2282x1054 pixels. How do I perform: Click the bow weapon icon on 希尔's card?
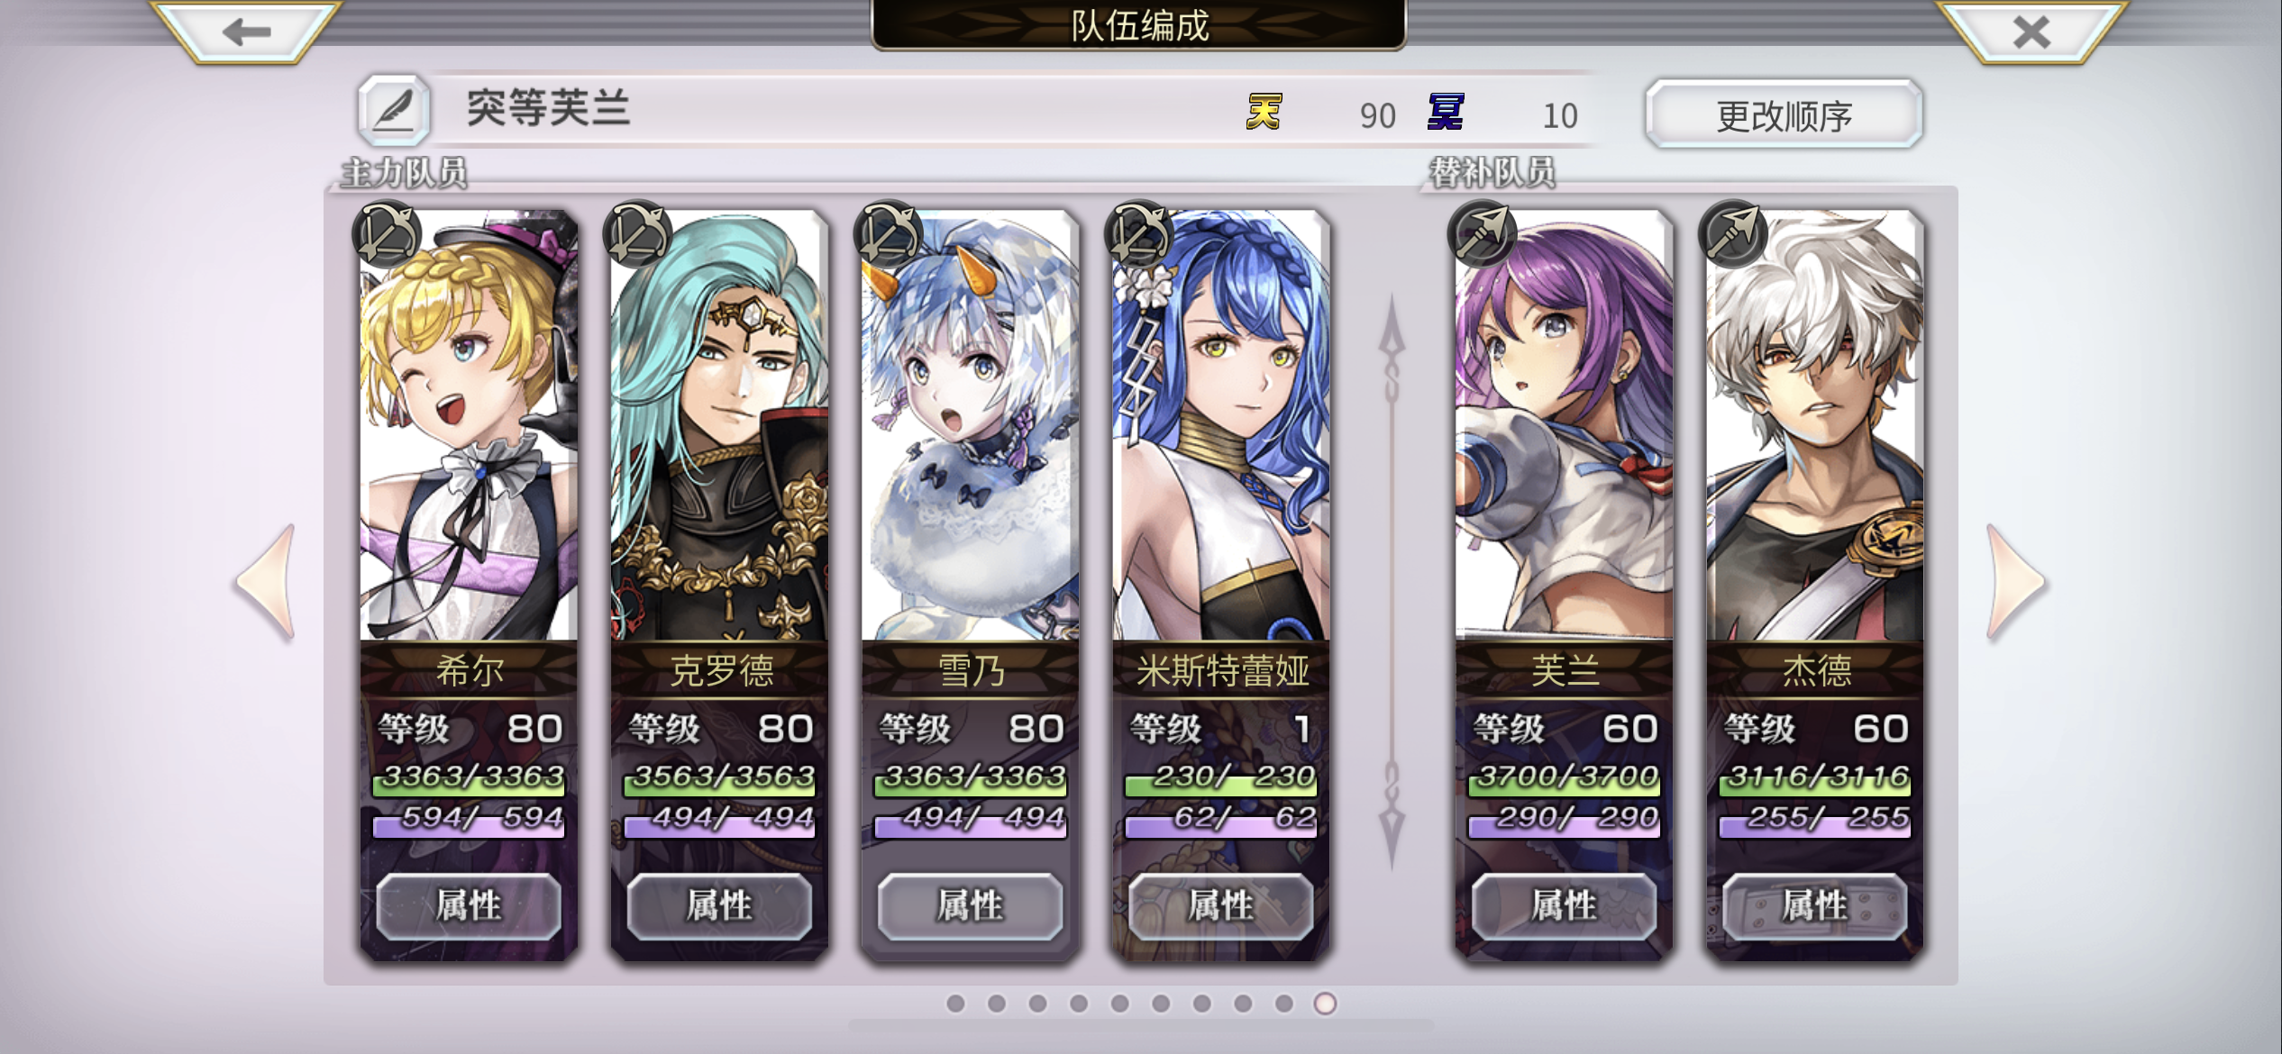click(388, 233)
